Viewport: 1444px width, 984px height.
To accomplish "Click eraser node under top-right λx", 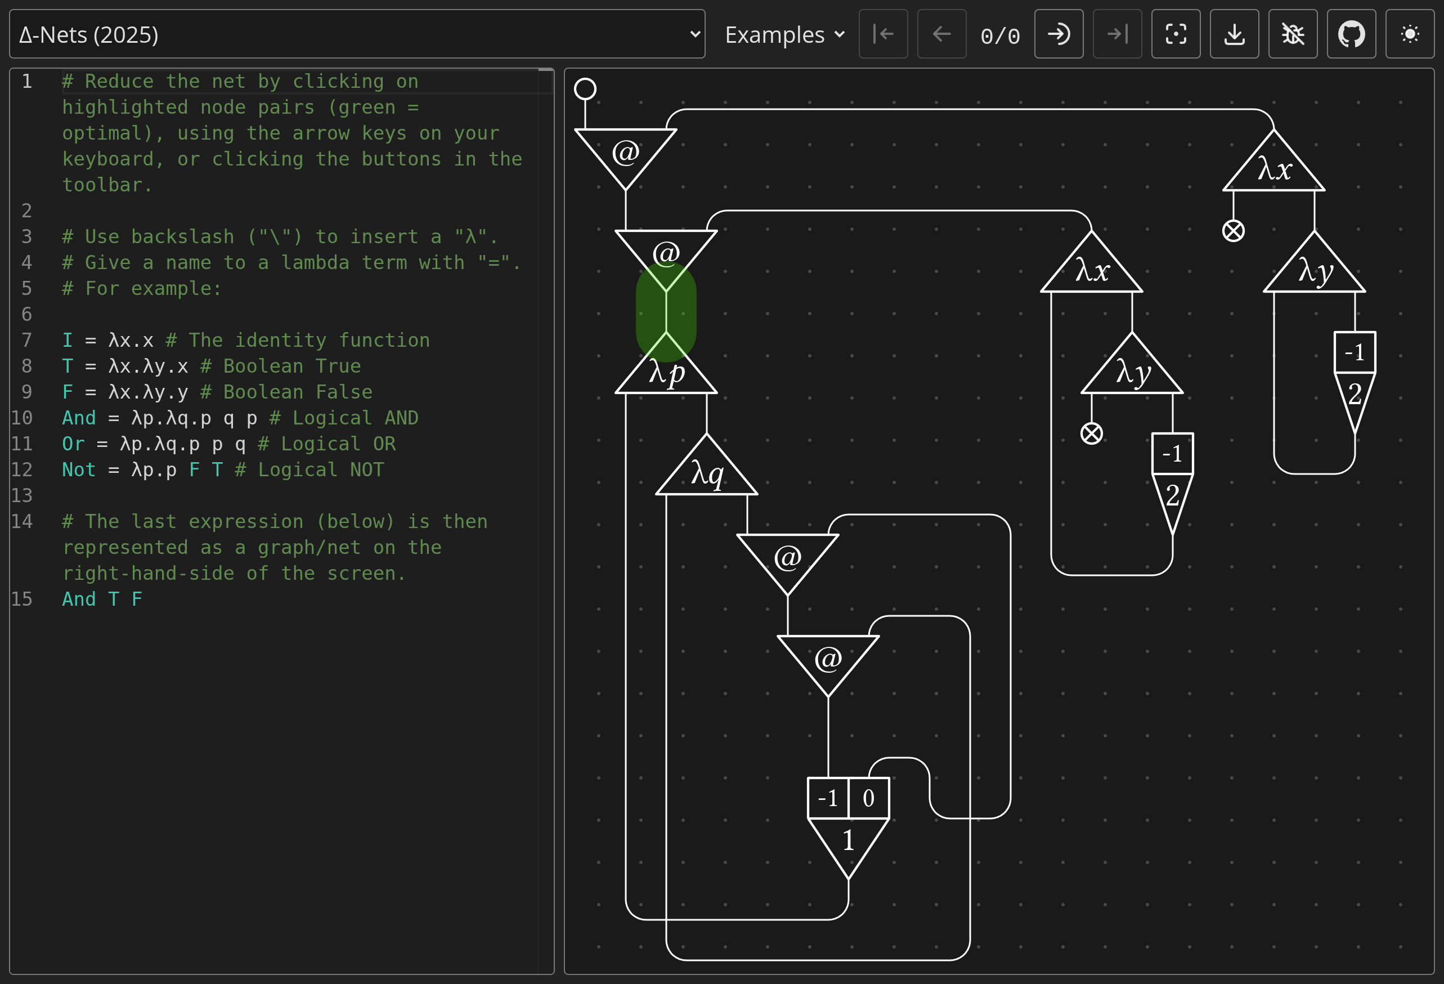I will (1234, 231).
